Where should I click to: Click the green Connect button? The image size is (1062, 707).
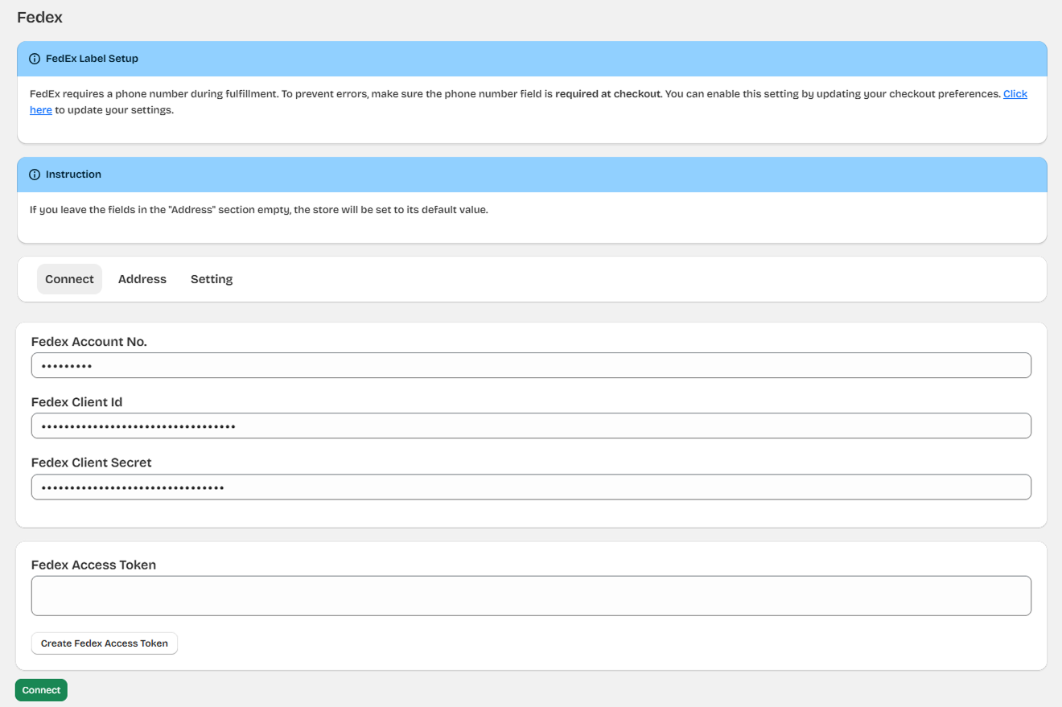pos(41,690)
